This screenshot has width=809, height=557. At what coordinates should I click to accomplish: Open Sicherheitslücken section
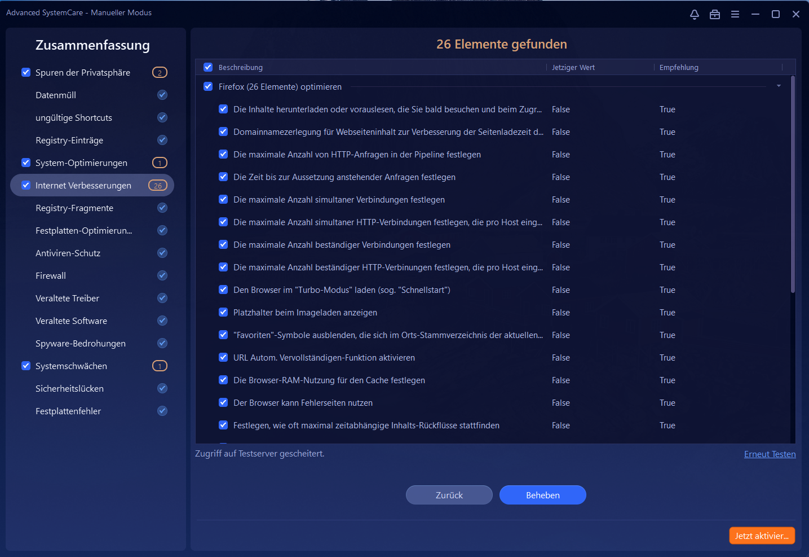69,388
